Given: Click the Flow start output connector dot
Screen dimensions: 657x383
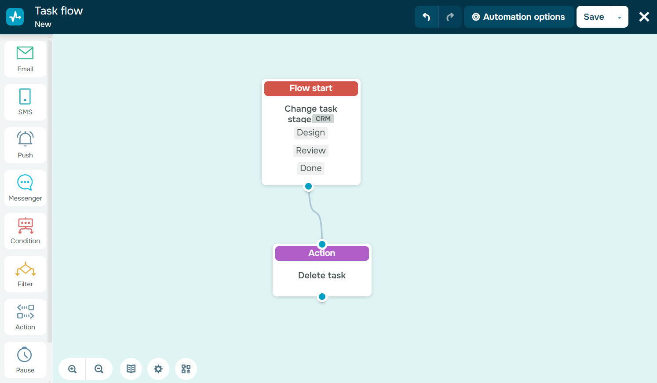Looking at the screenshot, I should pyautogui.click(x=309, y=186).
